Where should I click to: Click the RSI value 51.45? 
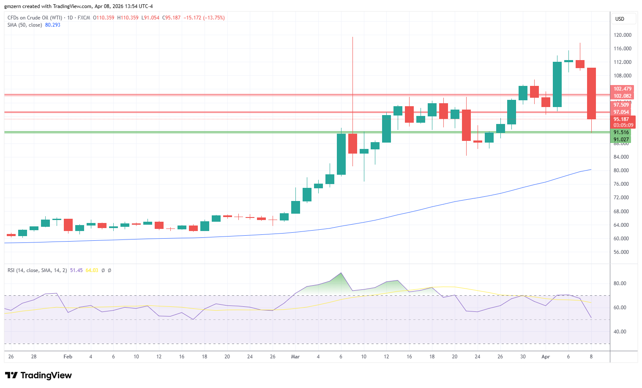[x=76, y=270]
